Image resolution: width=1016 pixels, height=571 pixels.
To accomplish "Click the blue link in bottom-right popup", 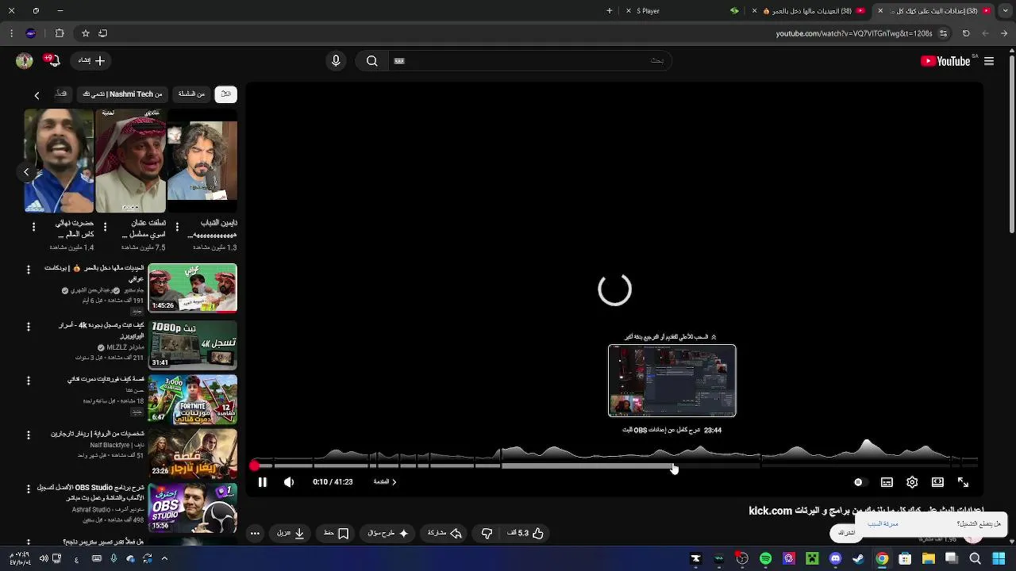I will pyautogui.click(x=883, y=524).
